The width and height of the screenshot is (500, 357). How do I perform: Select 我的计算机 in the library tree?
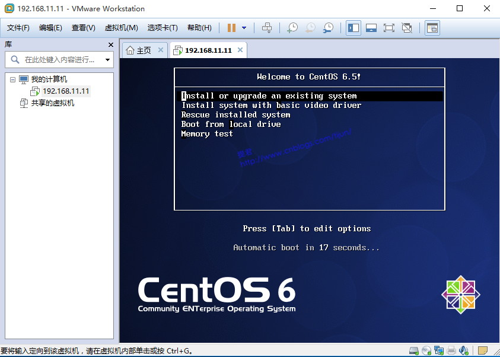pos(49,79)
